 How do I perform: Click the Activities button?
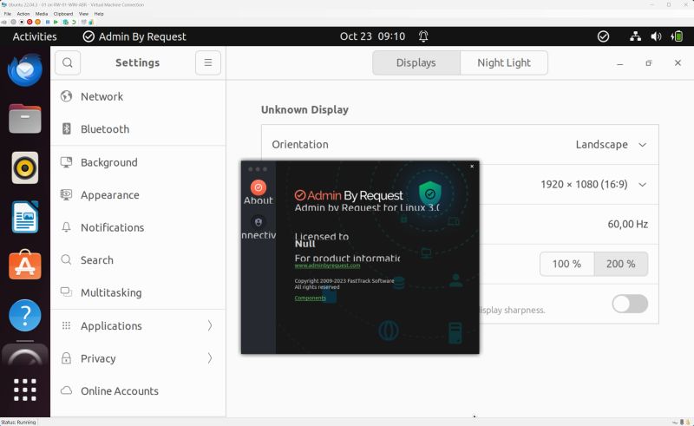[35, 36]
